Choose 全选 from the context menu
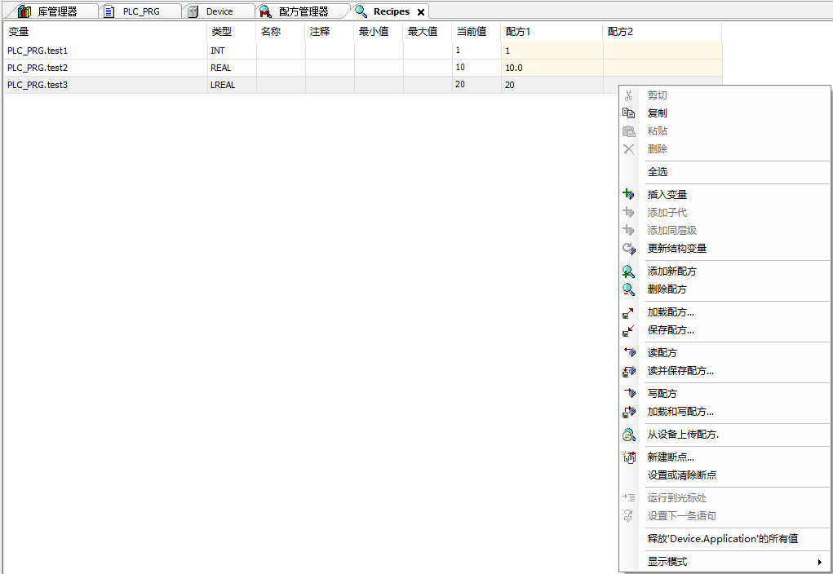Viewport: 833px width, 574px height. click(x=658, y=171)
